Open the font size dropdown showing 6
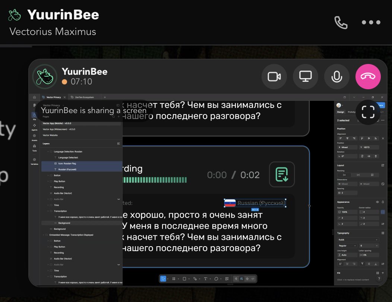The height and width of the screenshot is (302, 392). (x=369, y=245)
